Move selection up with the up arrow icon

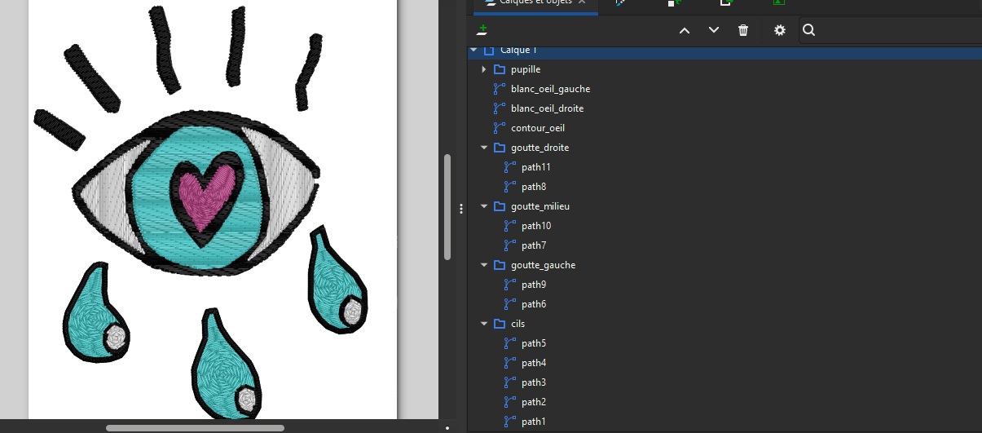point(685,30)
